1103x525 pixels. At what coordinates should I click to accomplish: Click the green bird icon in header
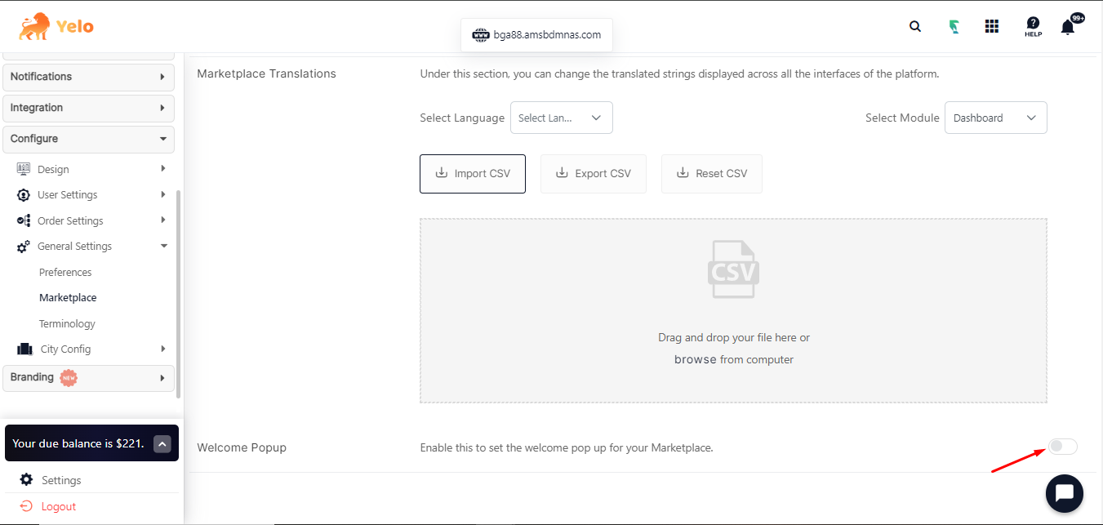[954, 26]
